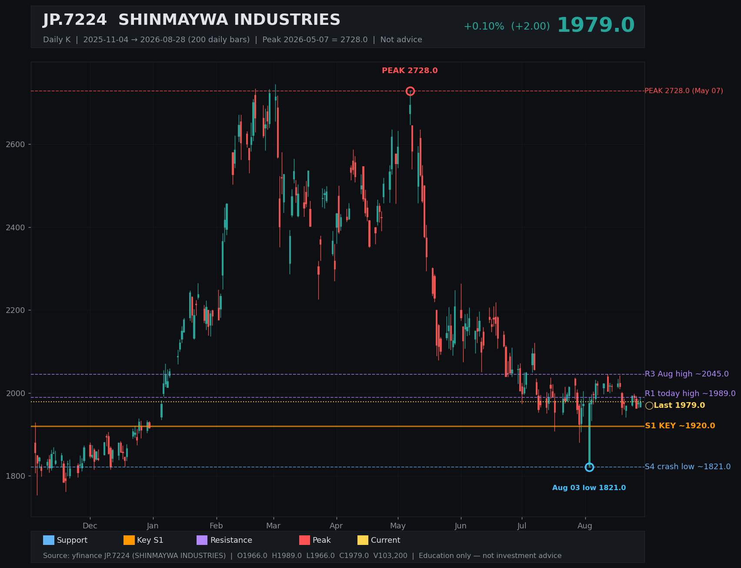
Task: Select the 2400 y-axis tick label
Action: coord(16,228)
